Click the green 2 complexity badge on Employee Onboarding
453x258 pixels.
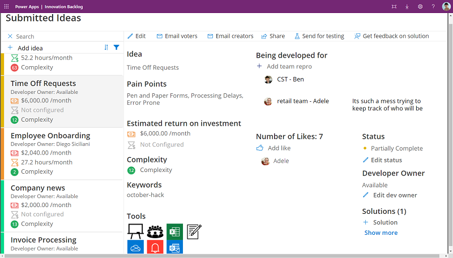15,172
